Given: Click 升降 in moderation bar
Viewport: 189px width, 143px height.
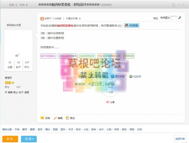Looking at the screenshot, I should (17, 129).
